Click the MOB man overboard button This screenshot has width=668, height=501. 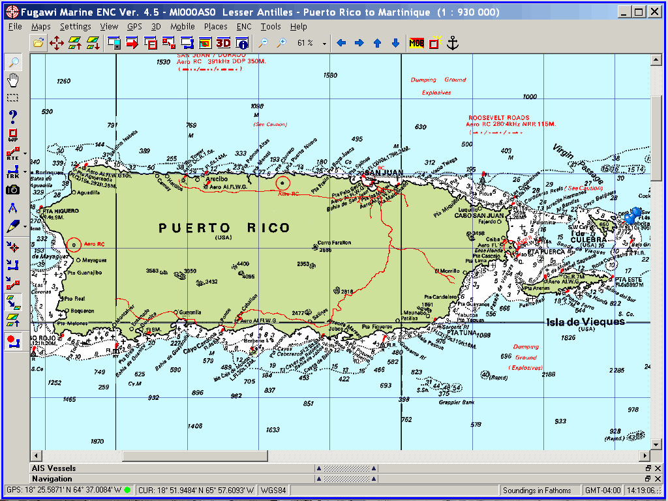(x=416, y=42)
